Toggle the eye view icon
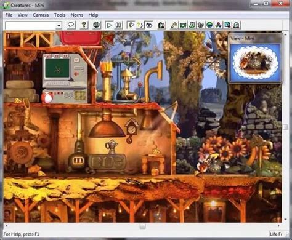292x240 pixels. [149, 25]
